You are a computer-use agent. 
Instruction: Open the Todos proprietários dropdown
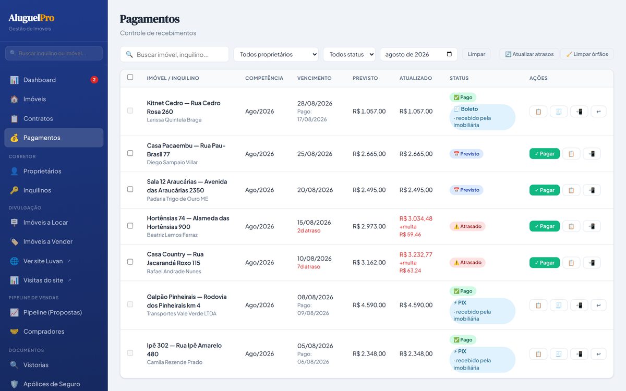[x=276, y=54]
